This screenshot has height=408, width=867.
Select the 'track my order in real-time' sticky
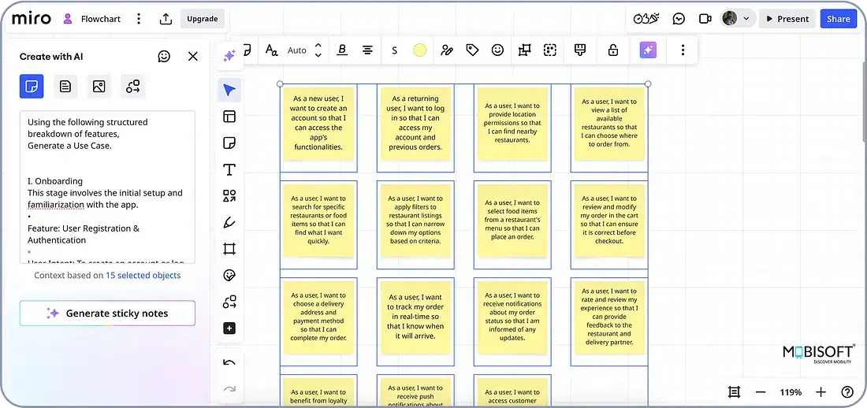415,317
